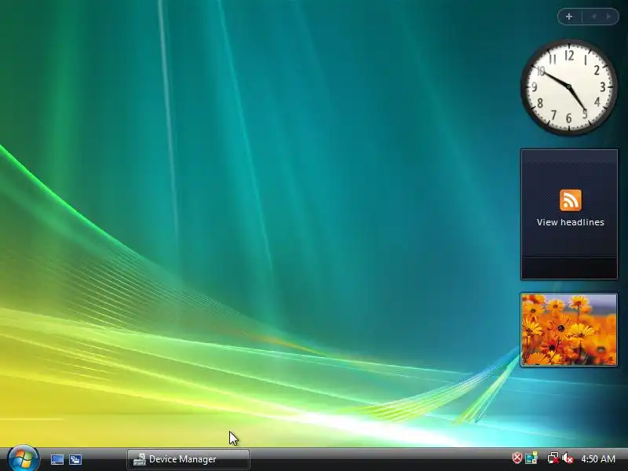Restore Device Manager from the taskbar
Screen dimensions: 628x471
click(x=188, y=459)
